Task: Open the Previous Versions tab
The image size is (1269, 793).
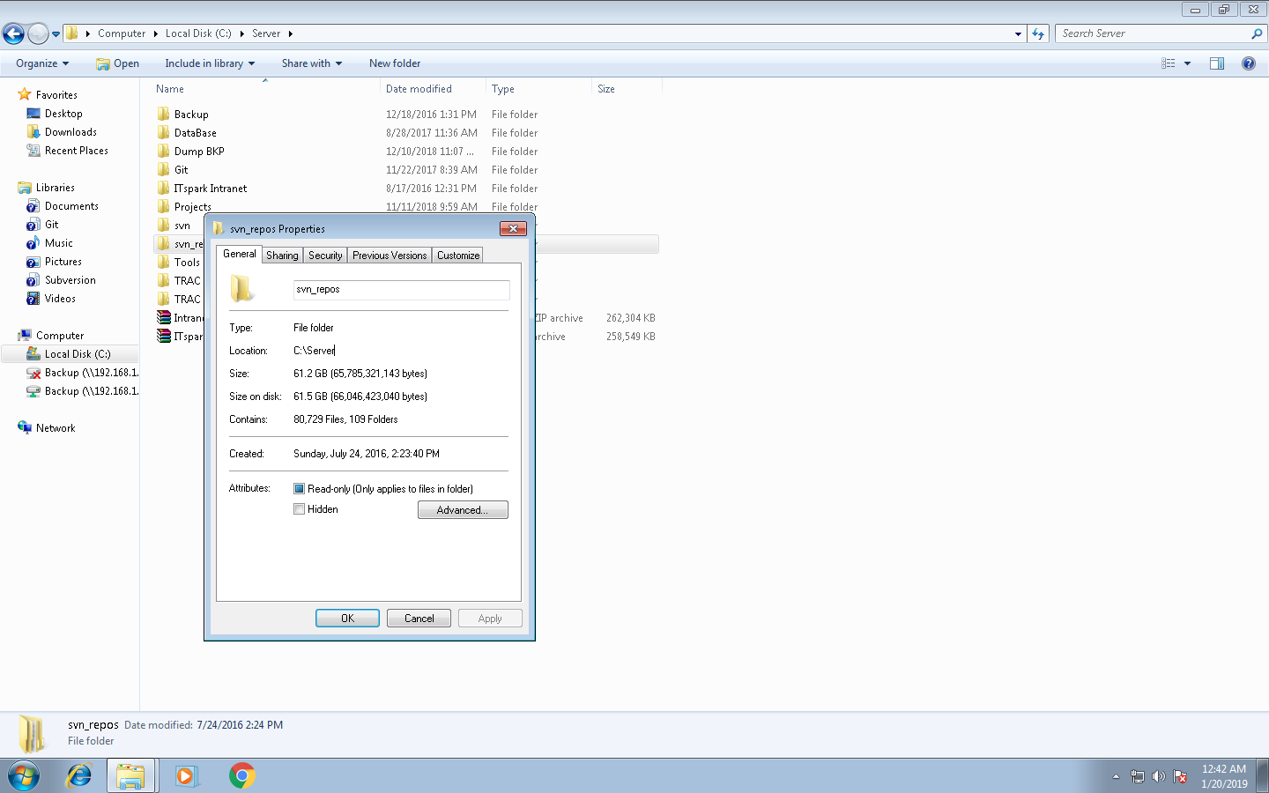Action: 390,256
